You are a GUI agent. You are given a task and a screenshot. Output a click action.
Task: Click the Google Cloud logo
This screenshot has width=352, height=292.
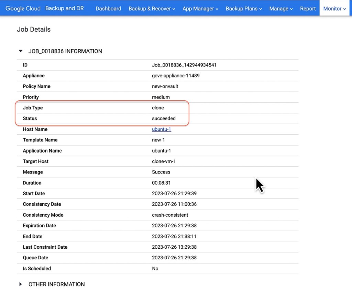tap(23, 8)
